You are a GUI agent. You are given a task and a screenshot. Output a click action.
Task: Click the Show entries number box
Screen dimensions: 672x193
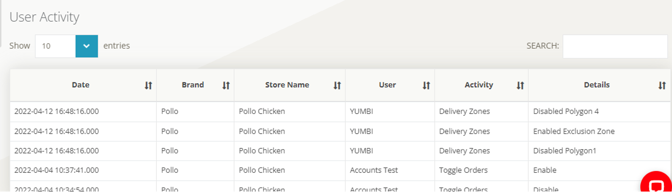(56, 46)
